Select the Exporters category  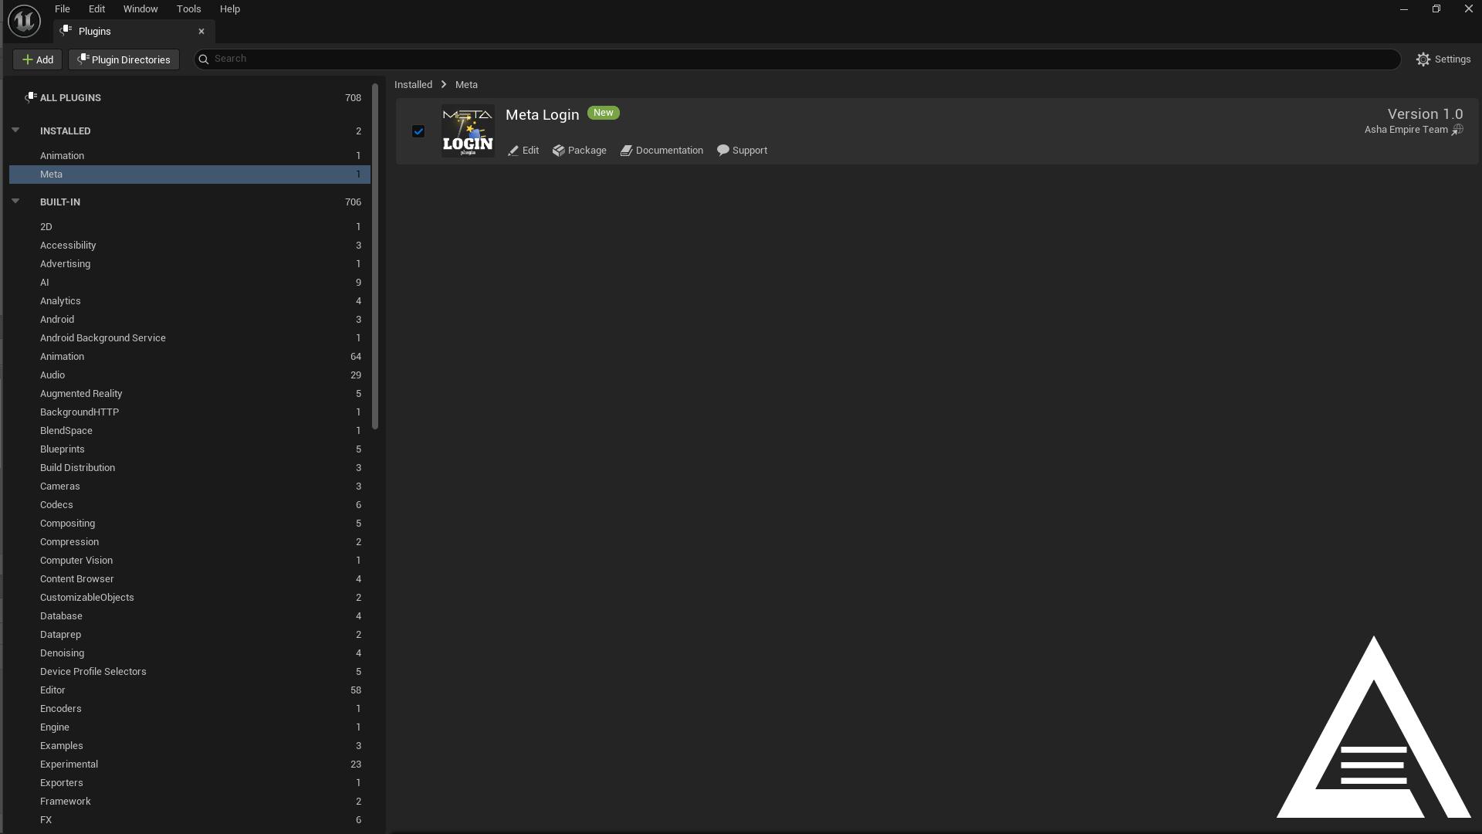click(190, 783)
